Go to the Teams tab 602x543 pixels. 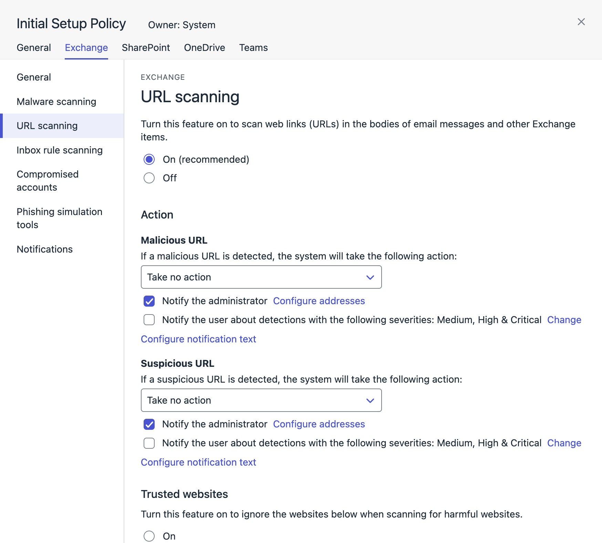(x=253, y=47)
